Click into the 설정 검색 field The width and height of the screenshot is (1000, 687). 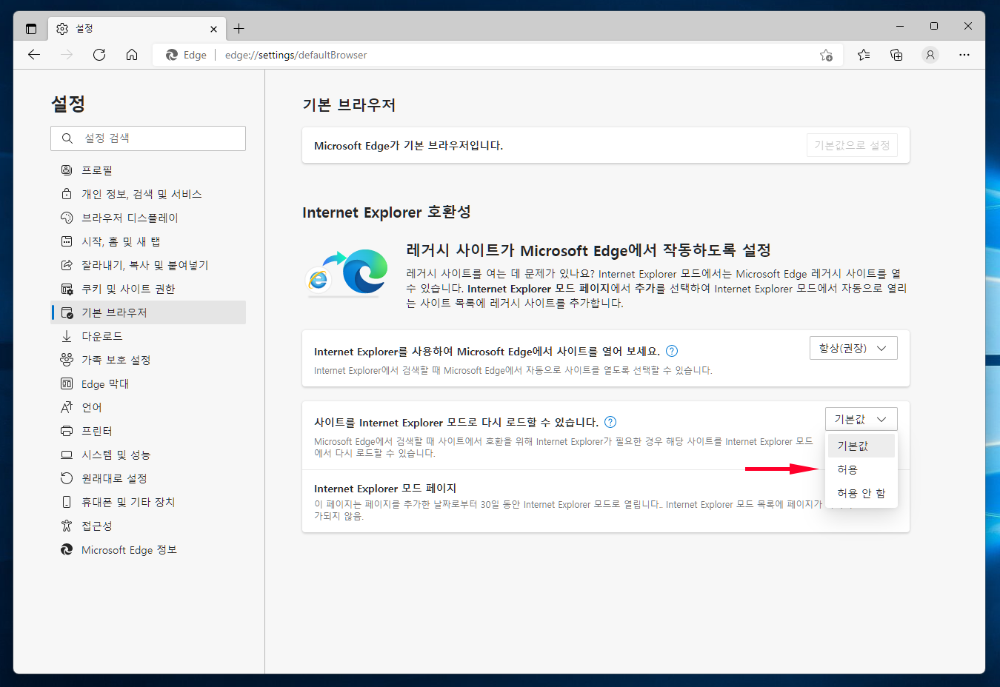[148, 138]
